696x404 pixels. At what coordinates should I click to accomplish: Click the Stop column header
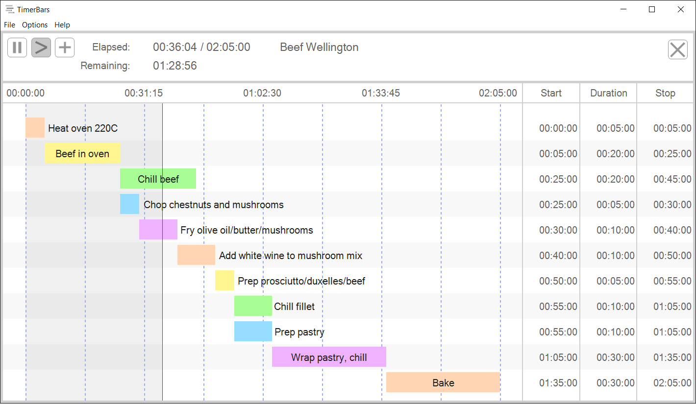click(x=665, y=93)
